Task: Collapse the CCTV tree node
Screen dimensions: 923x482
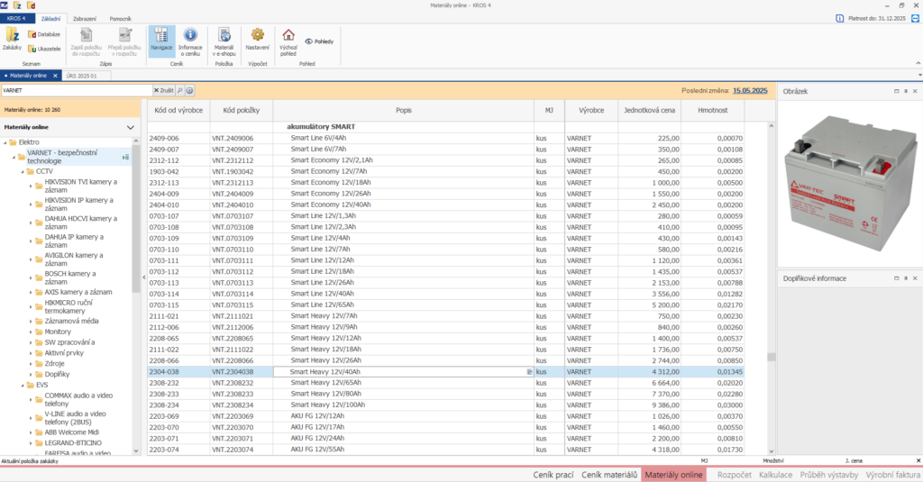Action: (x=23, y=172)
